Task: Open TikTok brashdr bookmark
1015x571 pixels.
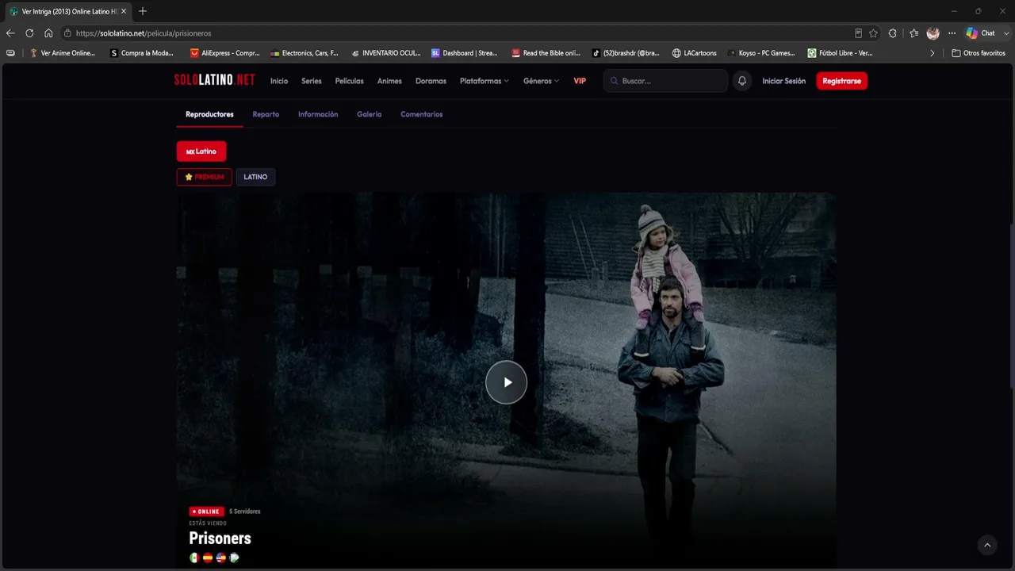Action: 626,53
